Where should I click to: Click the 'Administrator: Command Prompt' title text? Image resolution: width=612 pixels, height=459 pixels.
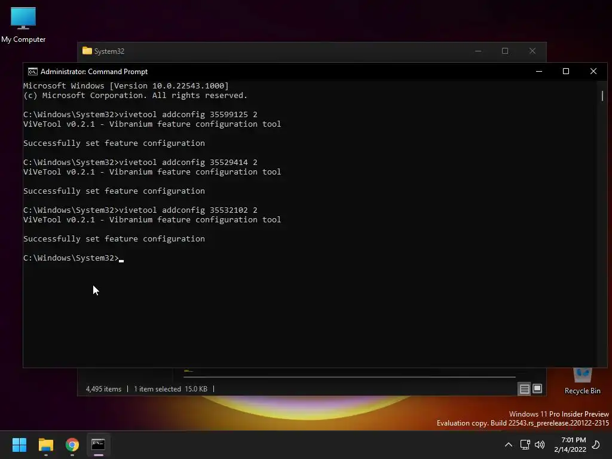[94, 72]
